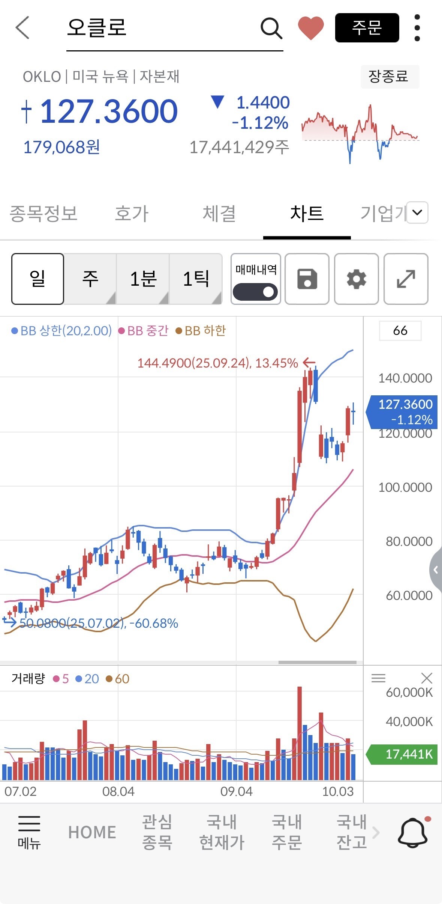
Task: Tap the BB 하한 legend label
Action: click(201, 331)
